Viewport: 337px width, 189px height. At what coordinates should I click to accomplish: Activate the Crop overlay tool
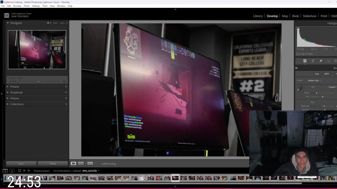[x=313, y=61]
